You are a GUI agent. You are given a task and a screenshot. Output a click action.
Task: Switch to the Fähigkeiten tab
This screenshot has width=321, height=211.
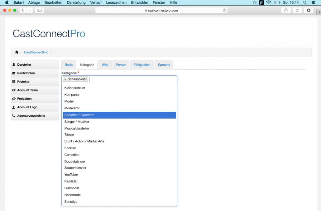(142, 65)
